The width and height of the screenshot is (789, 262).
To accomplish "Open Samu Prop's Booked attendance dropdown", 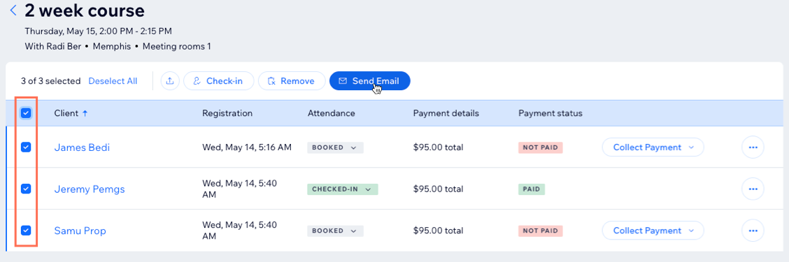I will (x=335, y=231).
